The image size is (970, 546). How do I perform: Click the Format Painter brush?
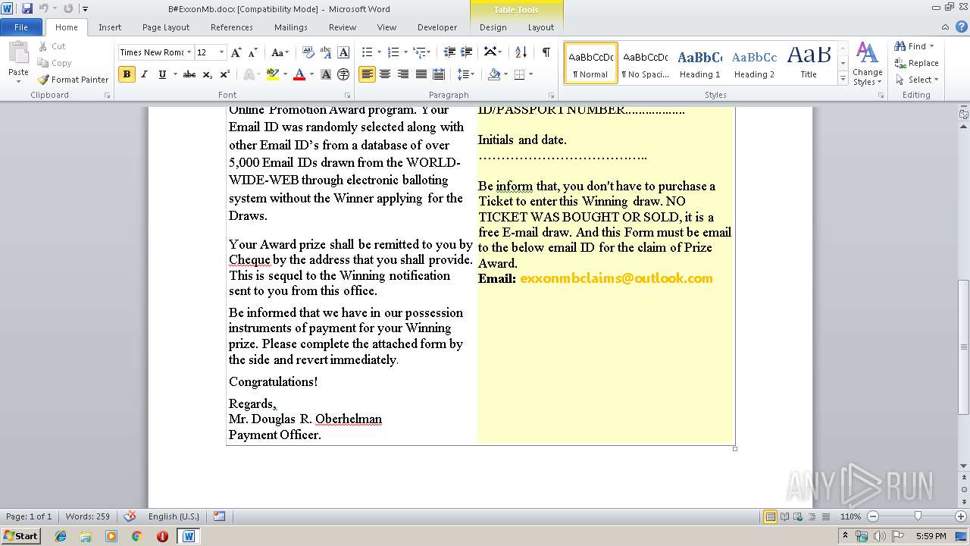[x=73, y=80]
